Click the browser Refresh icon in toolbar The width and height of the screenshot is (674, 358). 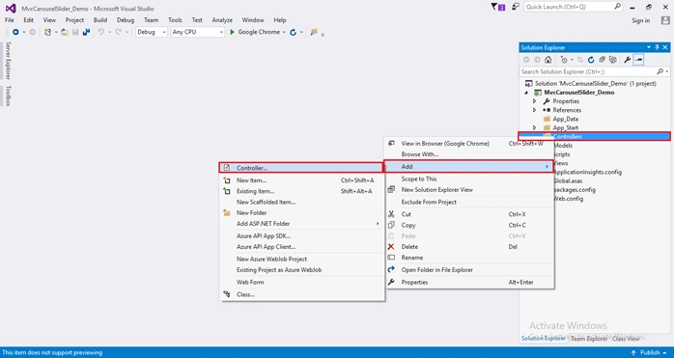point(294,32)
